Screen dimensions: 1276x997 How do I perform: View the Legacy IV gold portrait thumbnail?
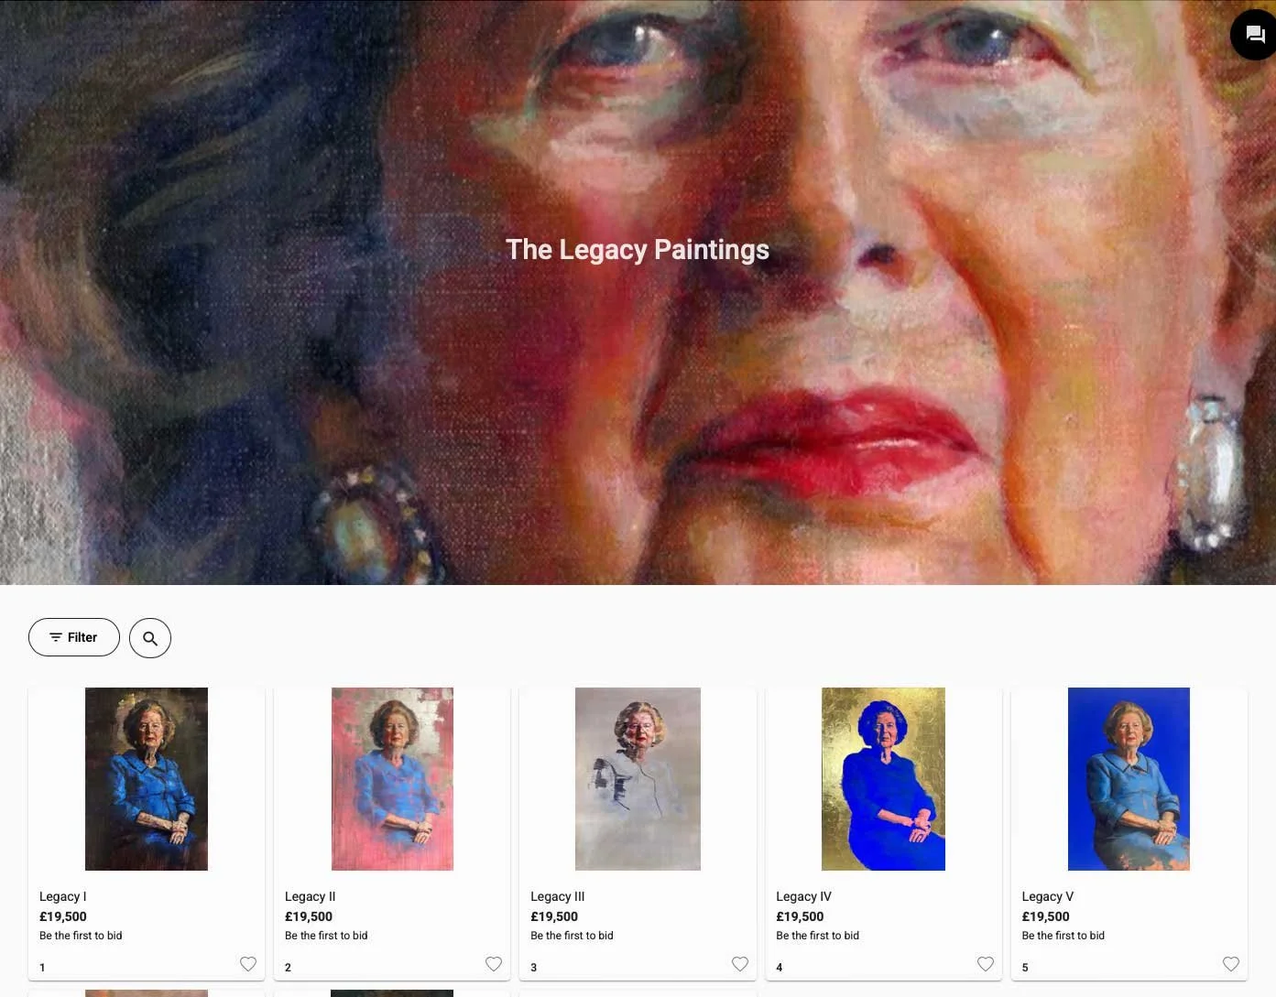click(x=883, y=779)
